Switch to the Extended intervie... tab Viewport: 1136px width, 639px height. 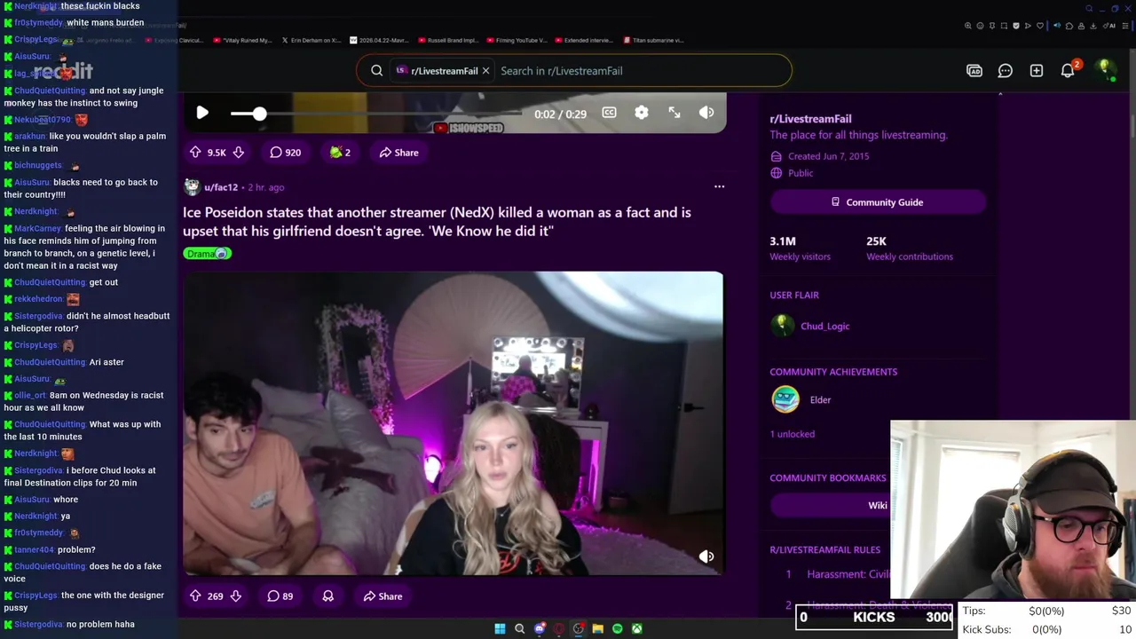pos(585,40)
